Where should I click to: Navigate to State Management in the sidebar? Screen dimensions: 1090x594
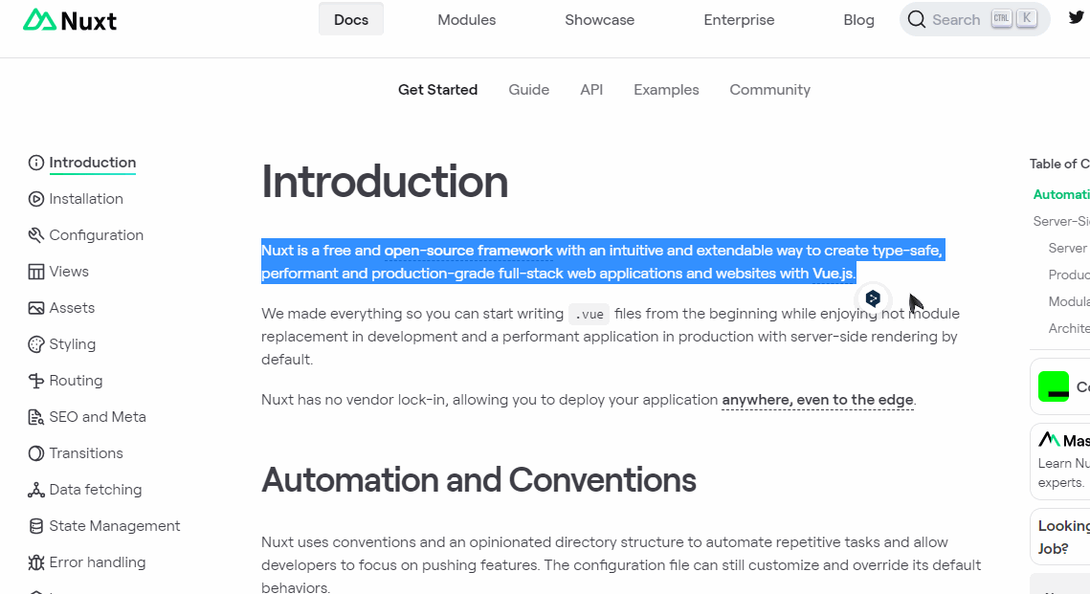coord(115,526)
